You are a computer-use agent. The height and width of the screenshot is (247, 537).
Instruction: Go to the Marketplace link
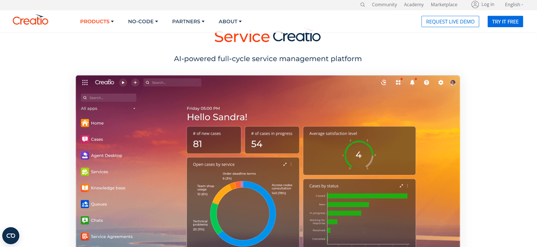(444, 4)
